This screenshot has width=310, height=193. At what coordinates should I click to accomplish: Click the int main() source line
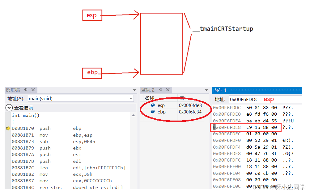click(x=26, y=116)
